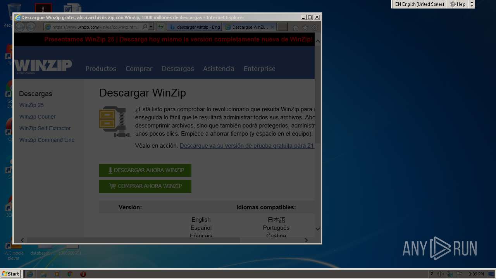Open a new tab in Internet Explorer
The image size is (496, 279).
pyautogui.click(x=282, y=27)
